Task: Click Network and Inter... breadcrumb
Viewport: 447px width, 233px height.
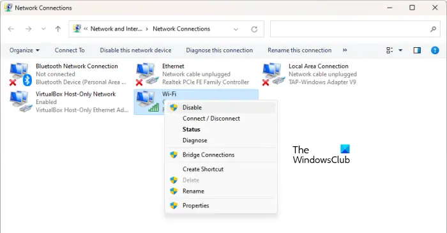Action: click(116, 29)
